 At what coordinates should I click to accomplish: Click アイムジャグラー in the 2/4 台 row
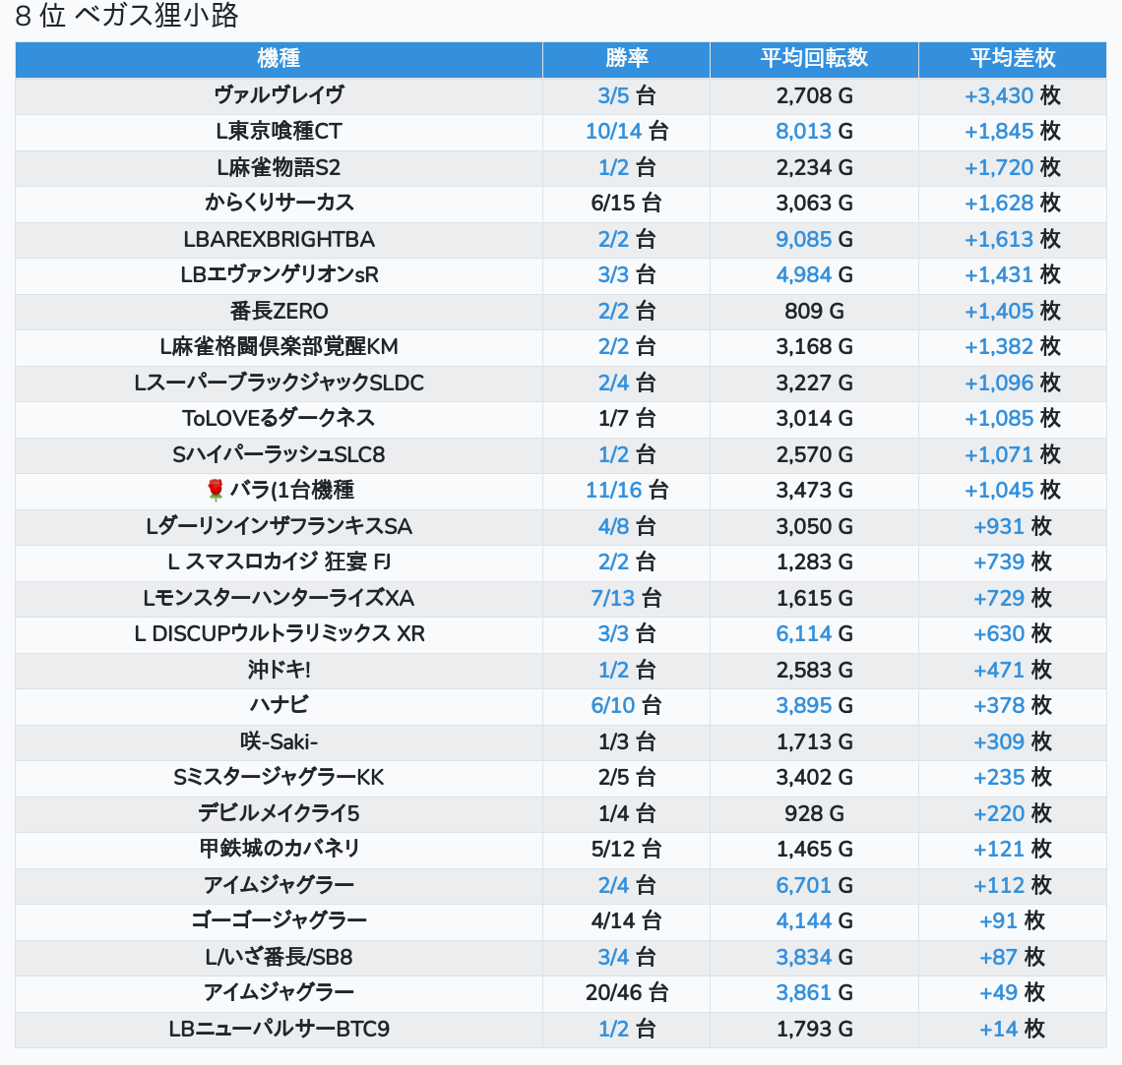[x=280, y=886]
